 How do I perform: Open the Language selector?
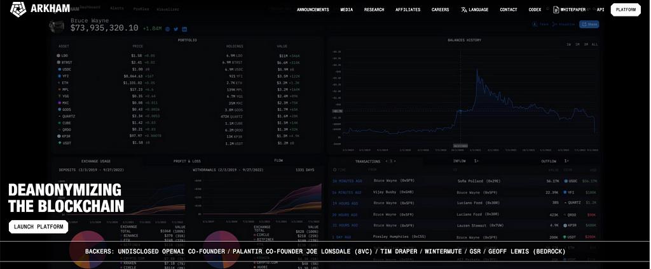pos(474,10)
